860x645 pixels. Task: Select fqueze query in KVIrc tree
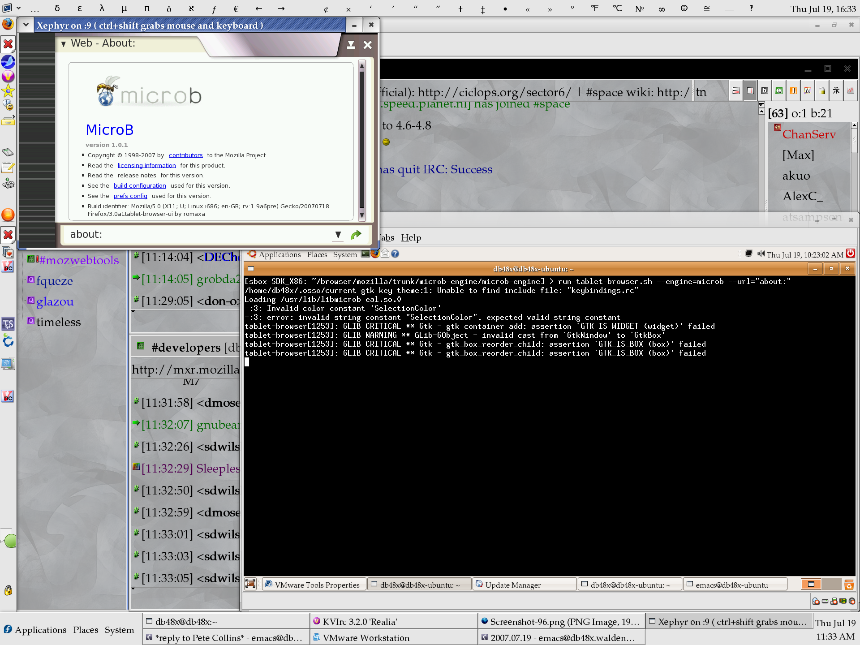point(55,281)
